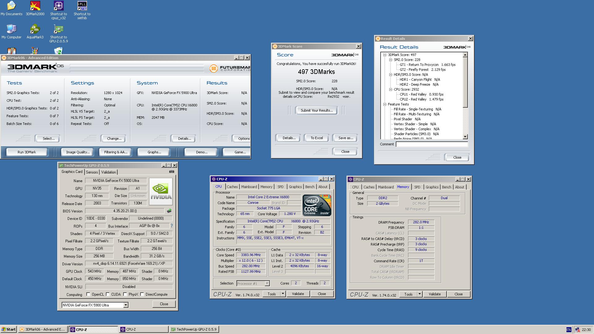The image size is (594, 334).
Task: Open the 3DMark2000 desktop shortcut
Action: click(35, 8)
